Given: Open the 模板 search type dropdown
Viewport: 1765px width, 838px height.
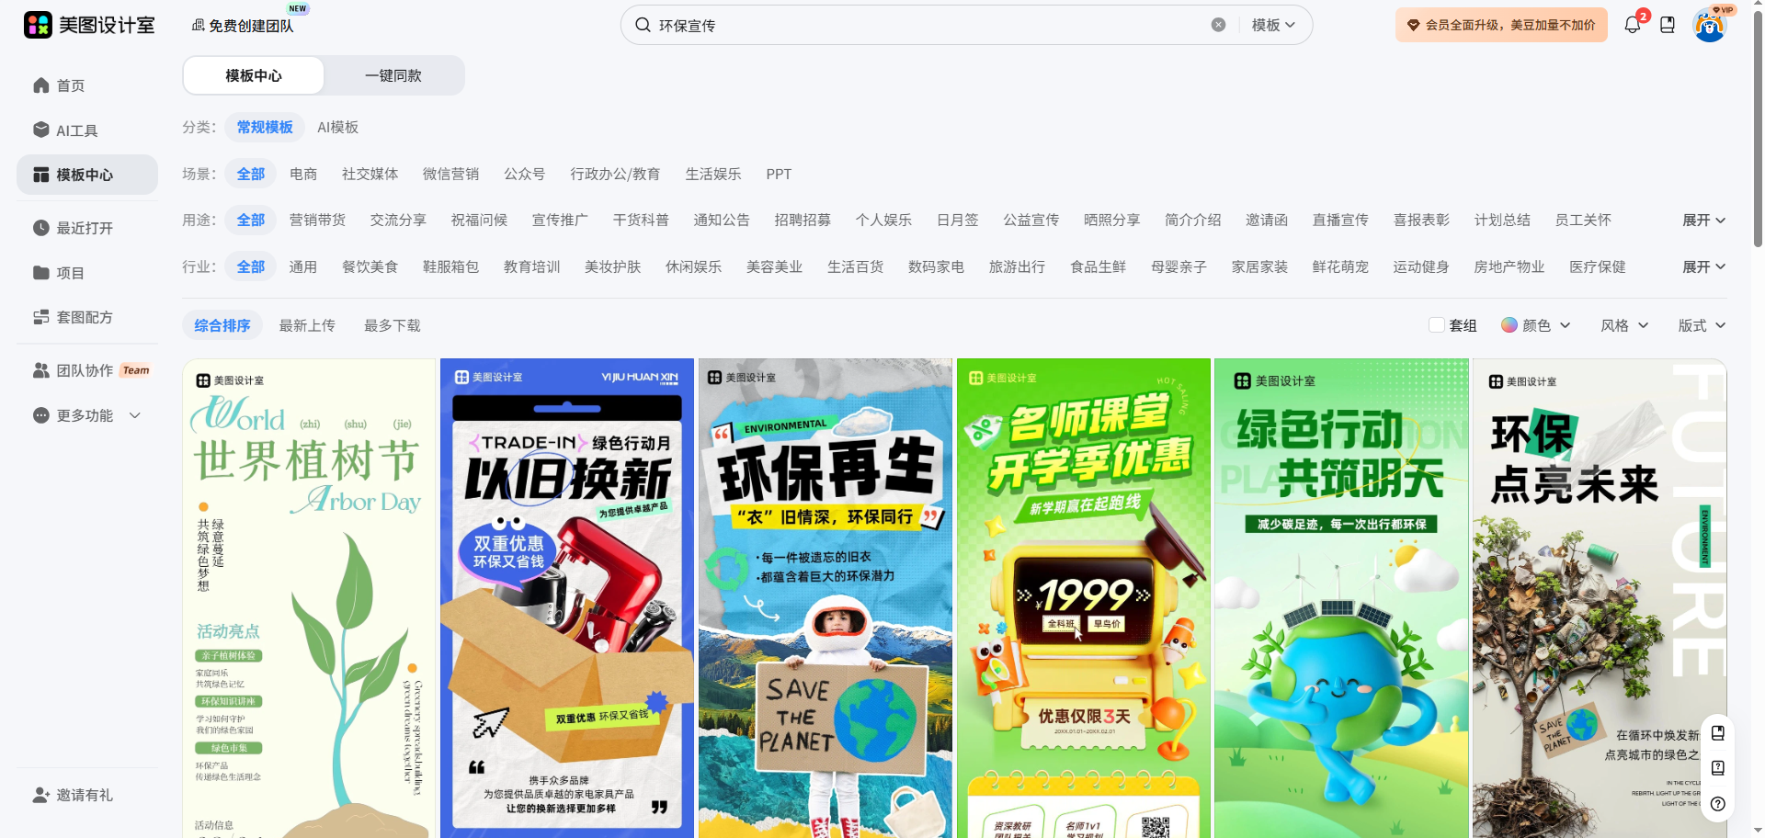Looking at the screenshot, I should (x=1273, y=25).
